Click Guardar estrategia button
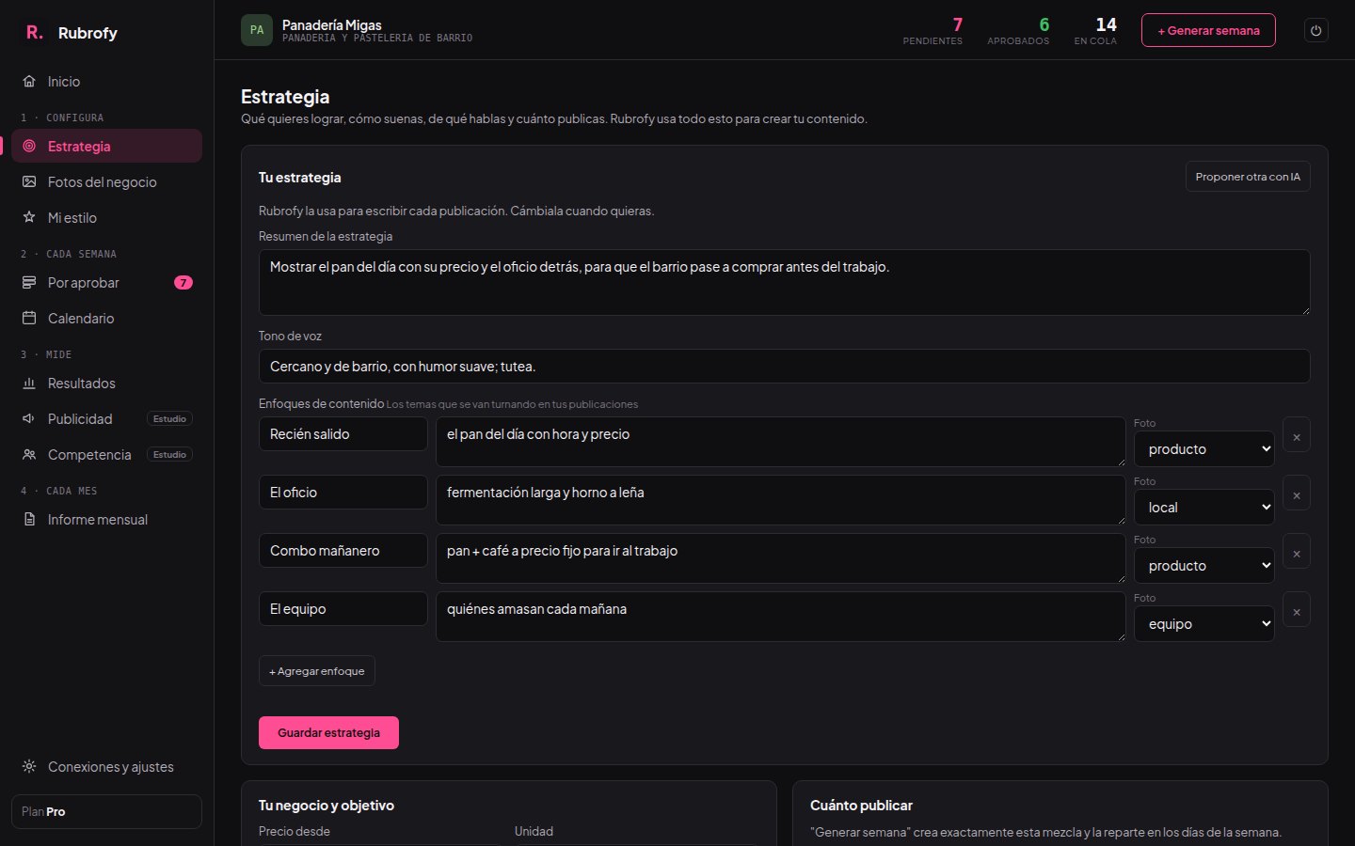This screenshot has width=1355, height=846. [328, 733]
